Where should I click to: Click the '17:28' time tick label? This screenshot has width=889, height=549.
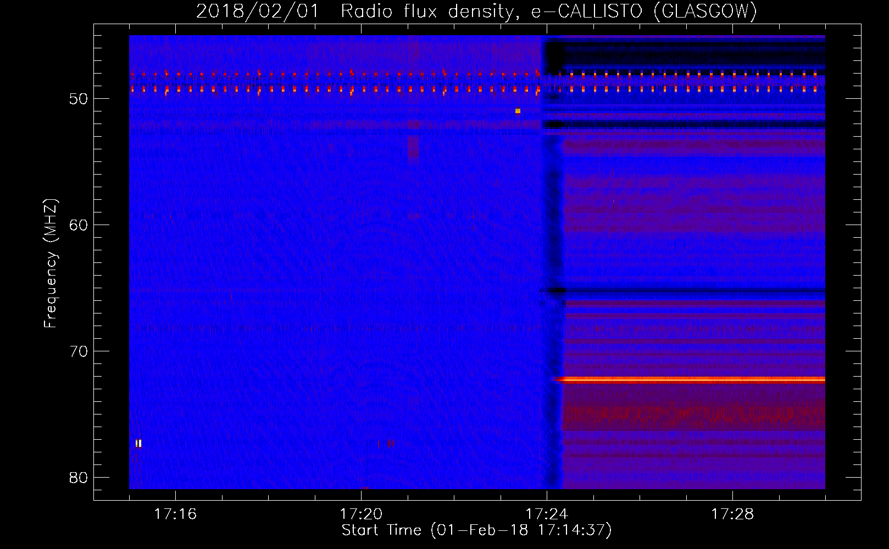click(732, 514)
